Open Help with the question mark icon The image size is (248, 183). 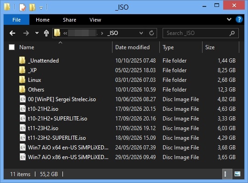(x=239, y=20)
